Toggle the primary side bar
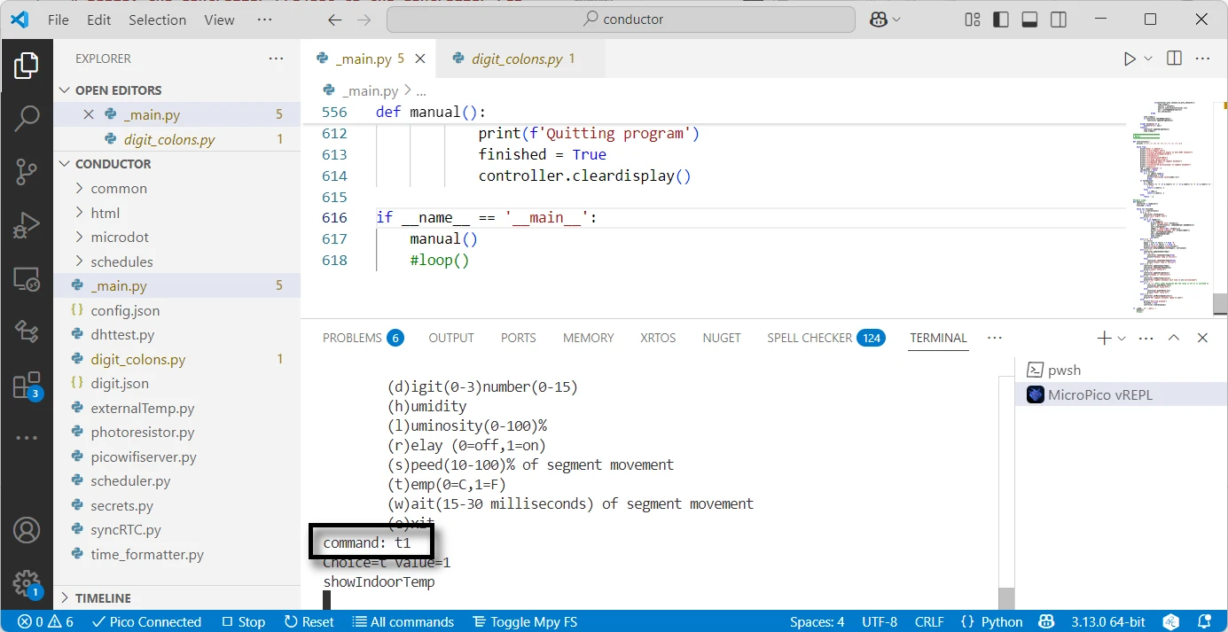This screenshot has height=632, width=1228. 1001,20
